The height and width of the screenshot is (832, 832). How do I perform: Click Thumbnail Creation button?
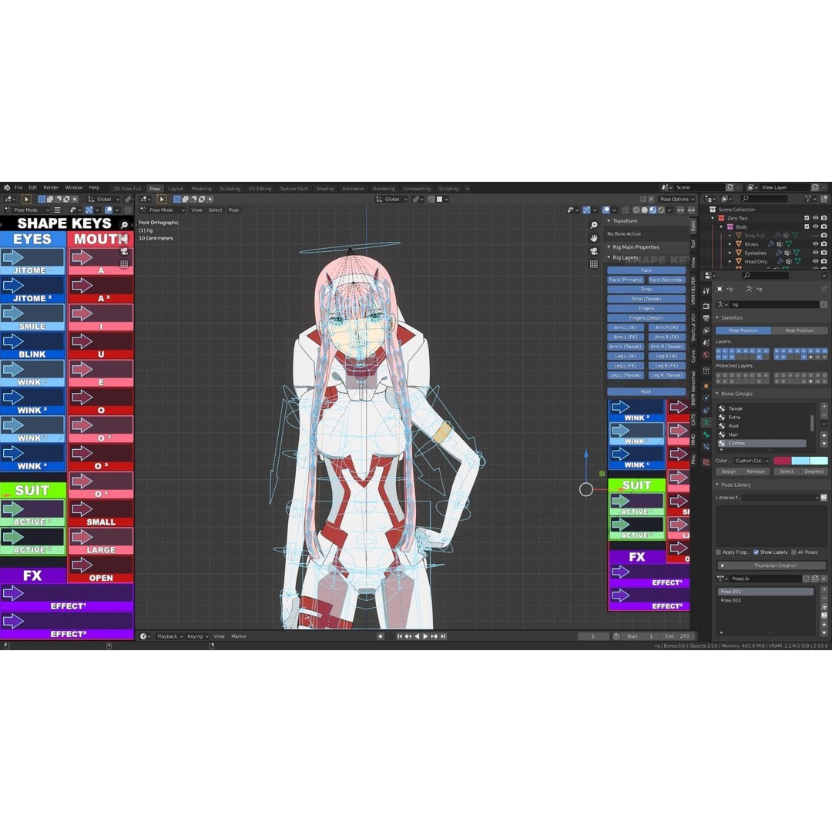(772, 565)
